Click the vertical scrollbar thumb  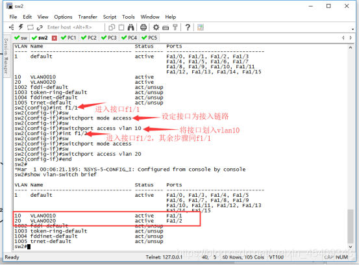(351, 226)
